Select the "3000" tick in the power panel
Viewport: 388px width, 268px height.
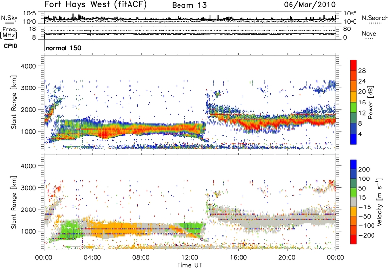[x=28, y=88]
